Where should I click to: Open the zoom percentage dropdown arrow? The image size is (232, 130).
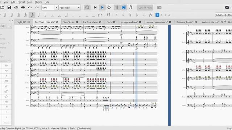[57, 8]
